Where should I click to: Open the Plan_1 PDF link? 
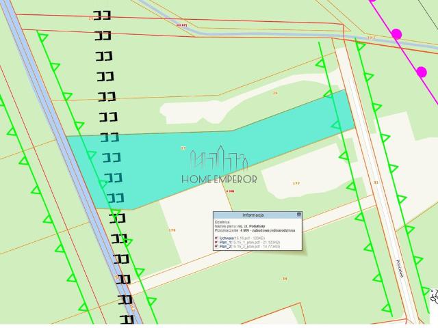(x=225, y=243)
